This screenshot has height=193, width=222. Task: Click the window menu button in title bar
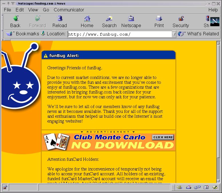click(x=3, y=3)
